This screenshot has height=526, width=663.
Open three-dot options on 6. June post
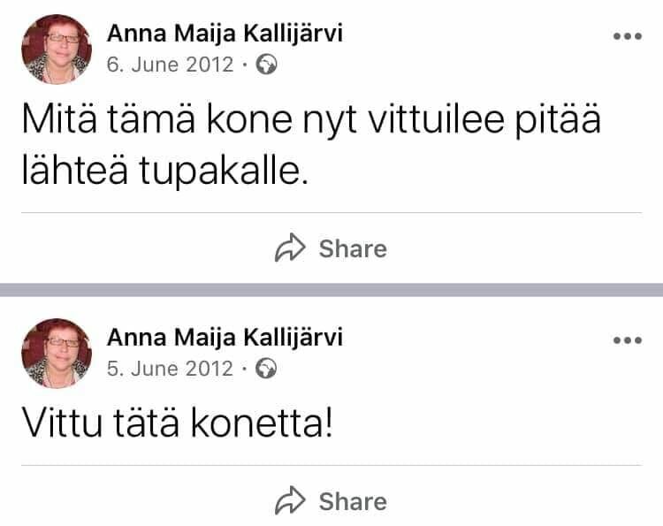[x=627, y=36]
